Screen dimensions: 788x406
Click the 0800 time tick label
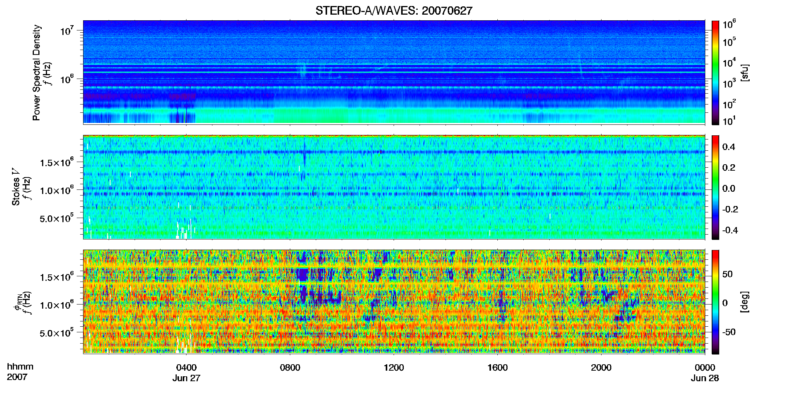pos(290,368)
